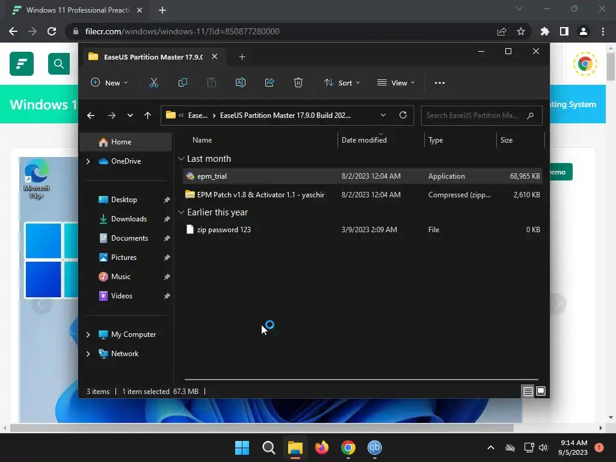This screenshot has width=616, height=462.
Task: Click the Rename icon in Explorer toolbar
Action: 241,82
